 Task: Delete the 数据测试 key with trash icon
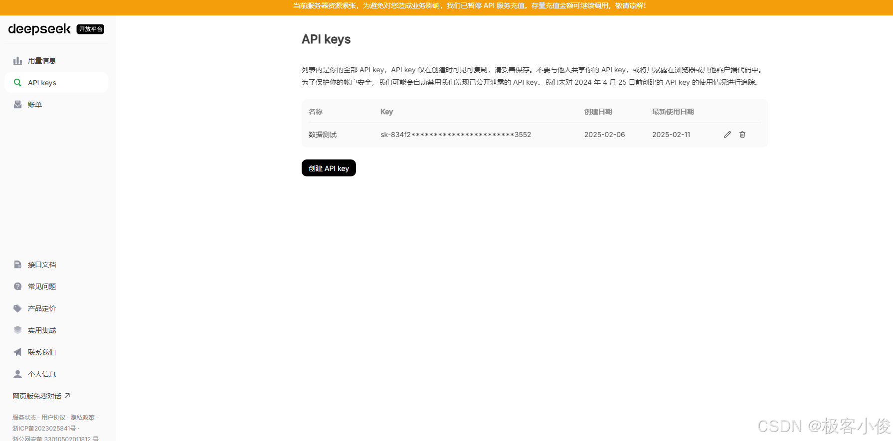(x=742, y=135)
